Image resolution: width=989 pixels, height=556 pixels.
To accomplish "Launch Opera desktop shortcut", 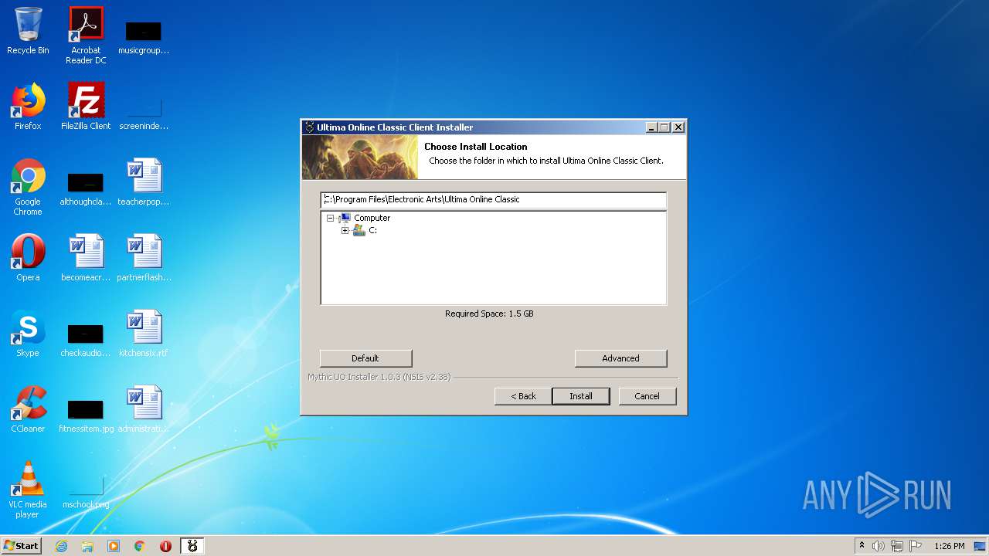I will (x=28, y=258).
